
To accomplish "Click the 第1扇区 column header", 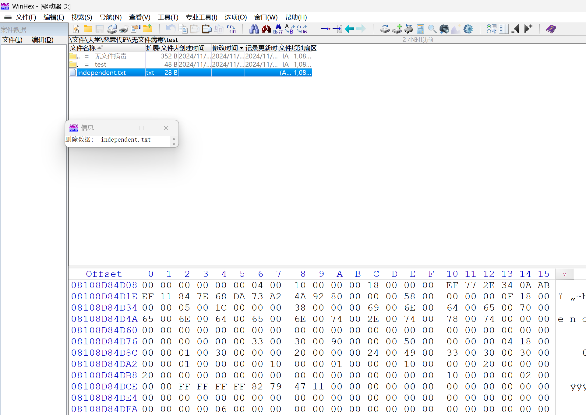I will pyautogui.click(x=305, y=48).
